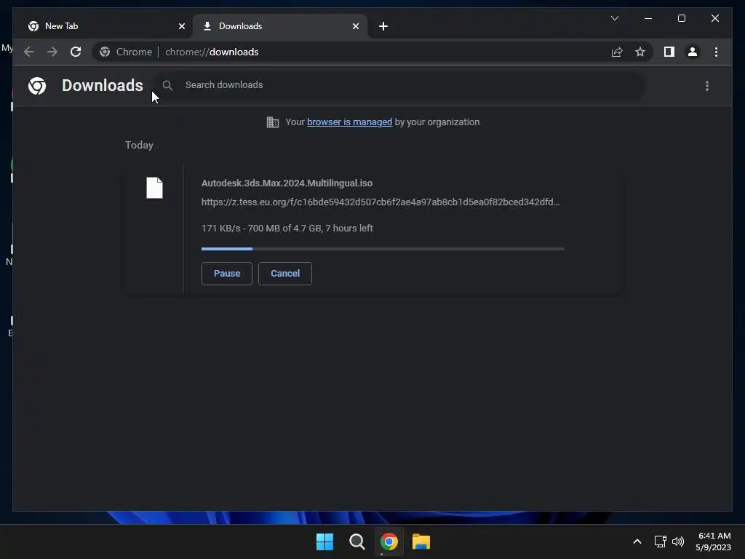This screenshot has width=745, height=559.
Task: Open the tab search chevron
Action: 614,18
